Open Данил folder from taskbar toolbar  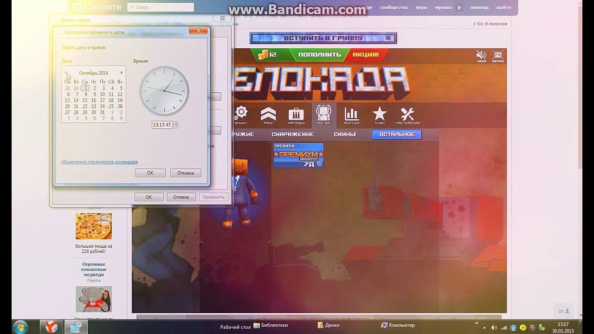328,325
